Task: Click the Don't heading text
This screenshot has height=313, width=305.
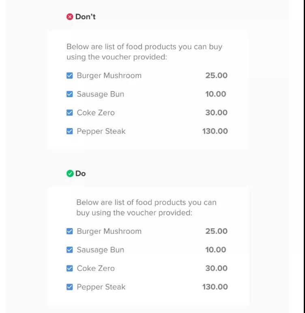Action: click(86, 17)
